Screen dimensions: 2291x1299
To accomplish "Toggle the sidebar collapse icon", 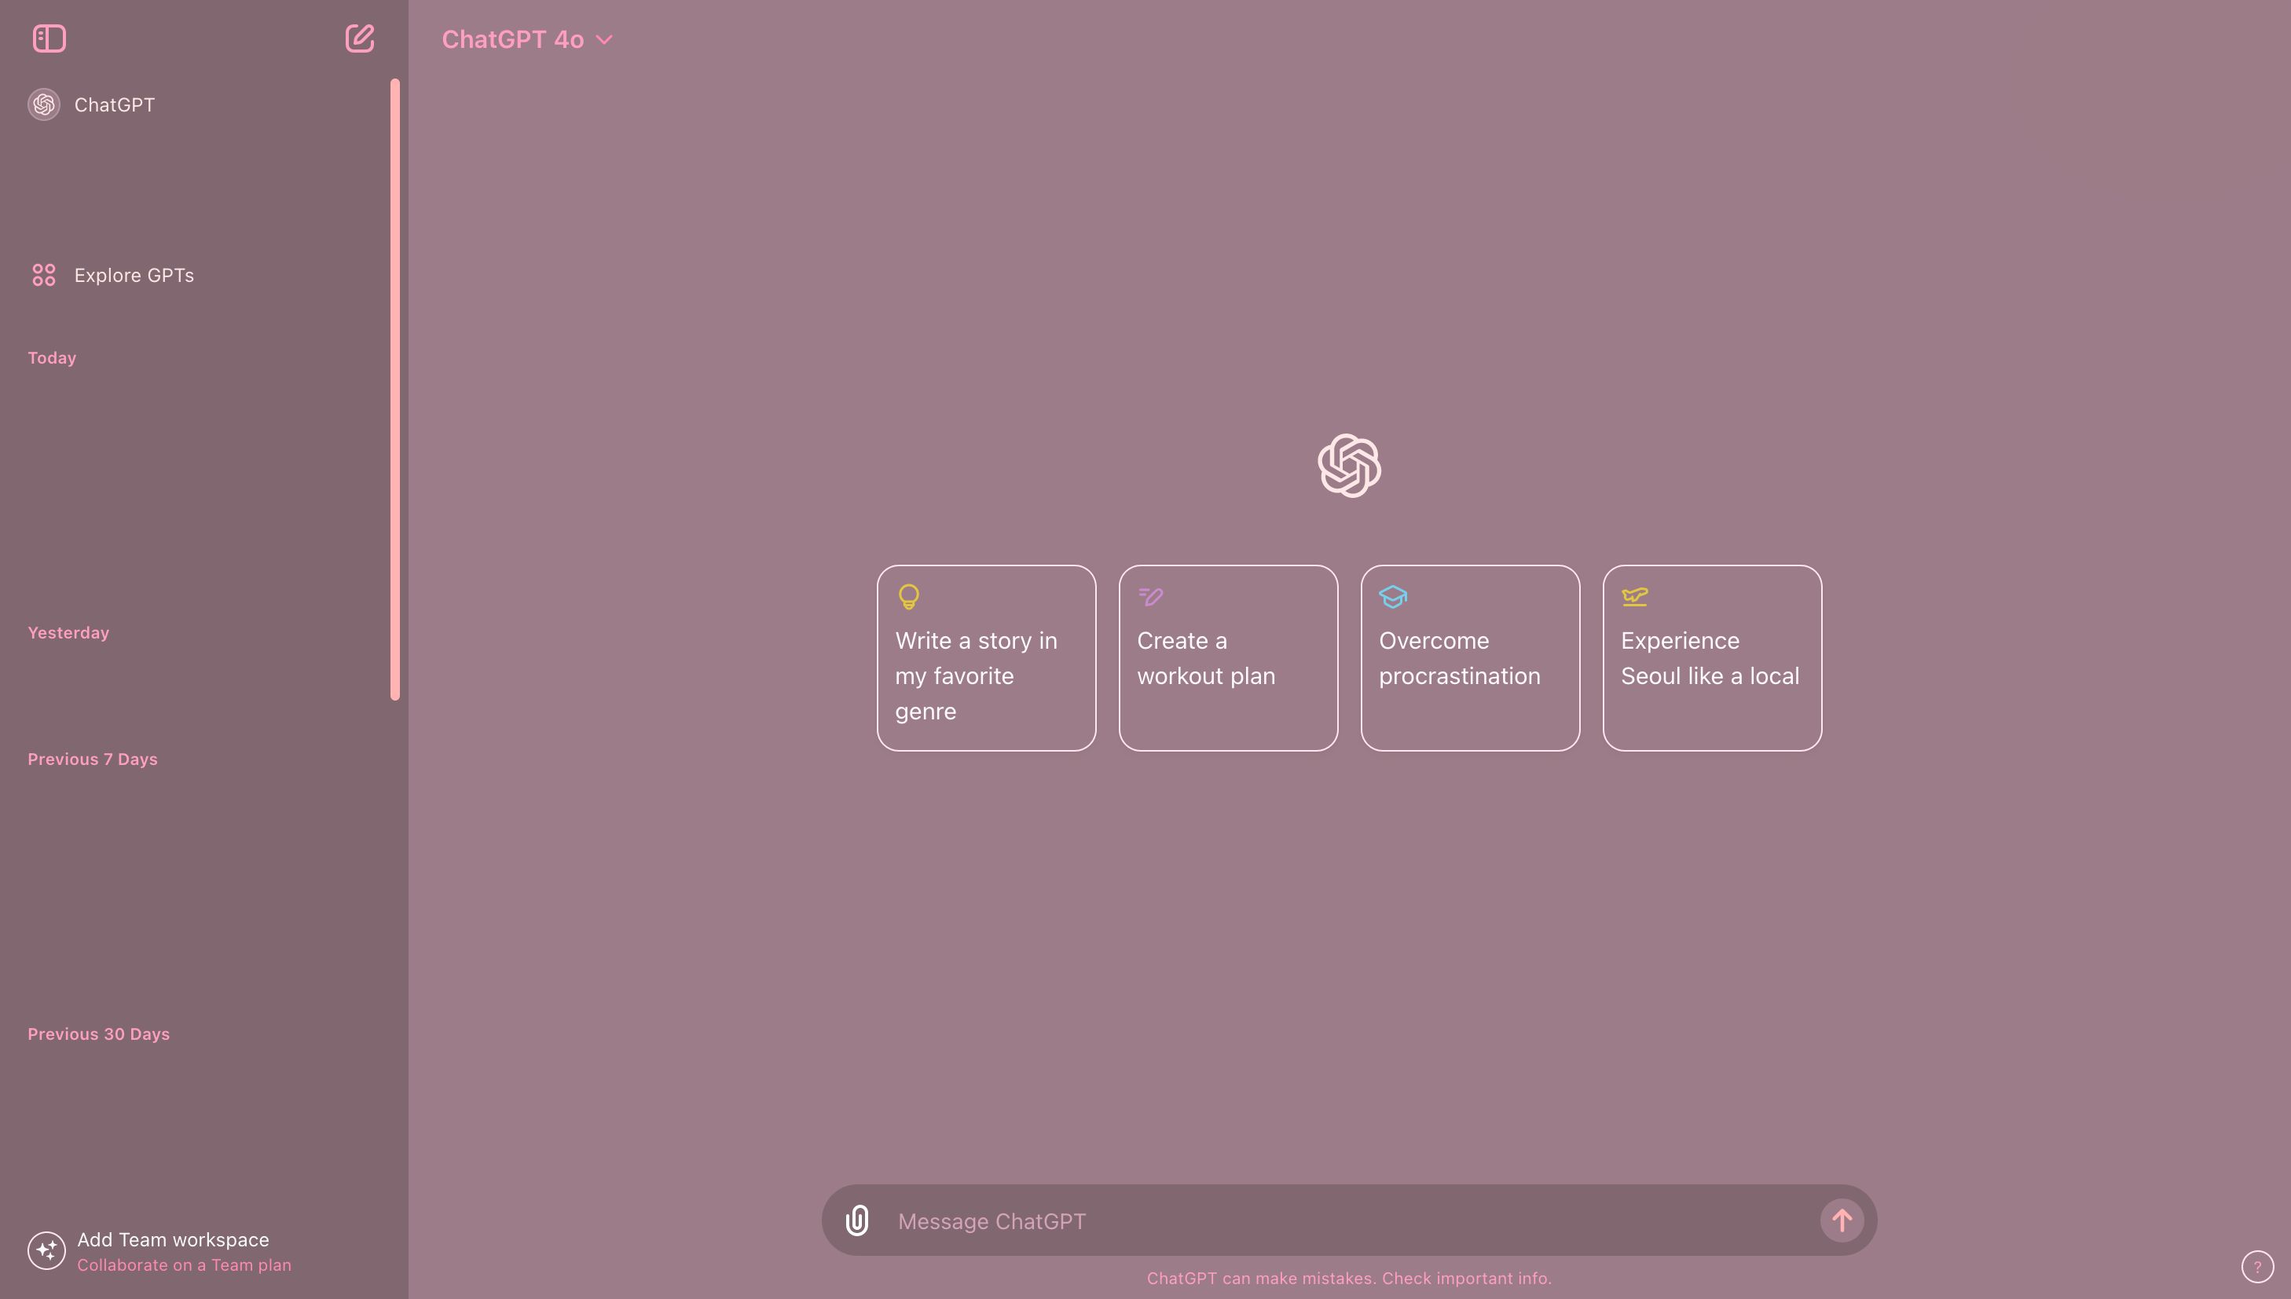I will (x=47, y=38).
